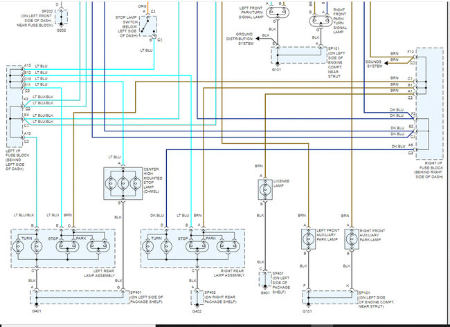Click the stop lamp switch symbol
The width and height of the screenshot is (450, 327).
point(148,26)
